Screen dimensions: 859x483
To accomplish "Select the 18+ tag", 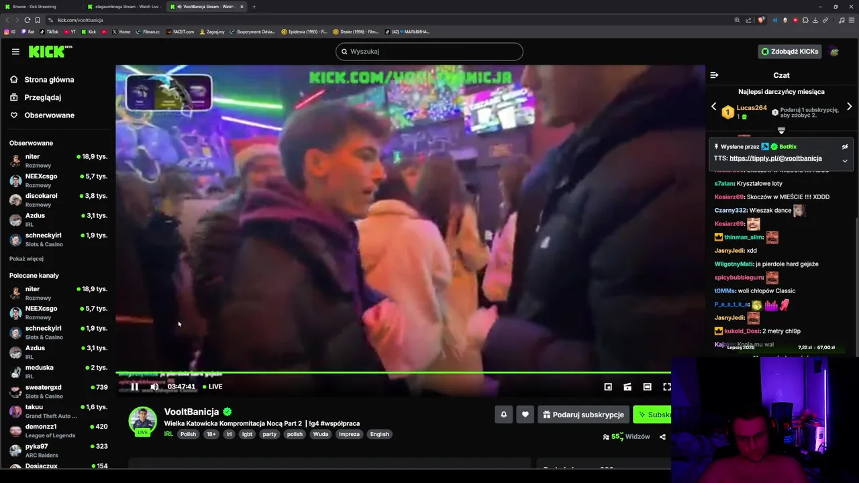I will click(211, 434).
